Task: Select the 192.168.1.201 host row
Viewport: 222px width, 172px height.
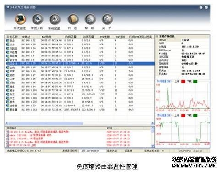Action: click(79, 98)
